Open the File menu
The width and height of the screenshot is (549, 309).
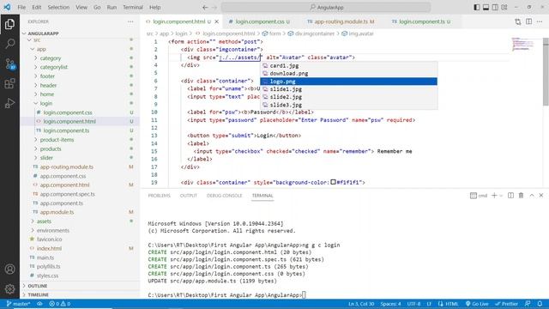21,8
